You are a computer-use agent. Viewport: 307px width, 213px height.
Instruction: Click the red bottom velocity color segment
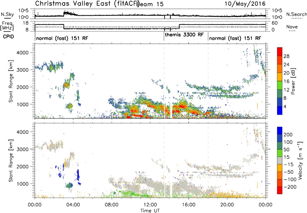click(280, 190)
